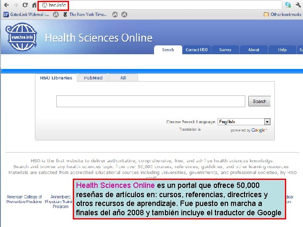
Task: Open the Survey tab
Action: tap(225, 50)
